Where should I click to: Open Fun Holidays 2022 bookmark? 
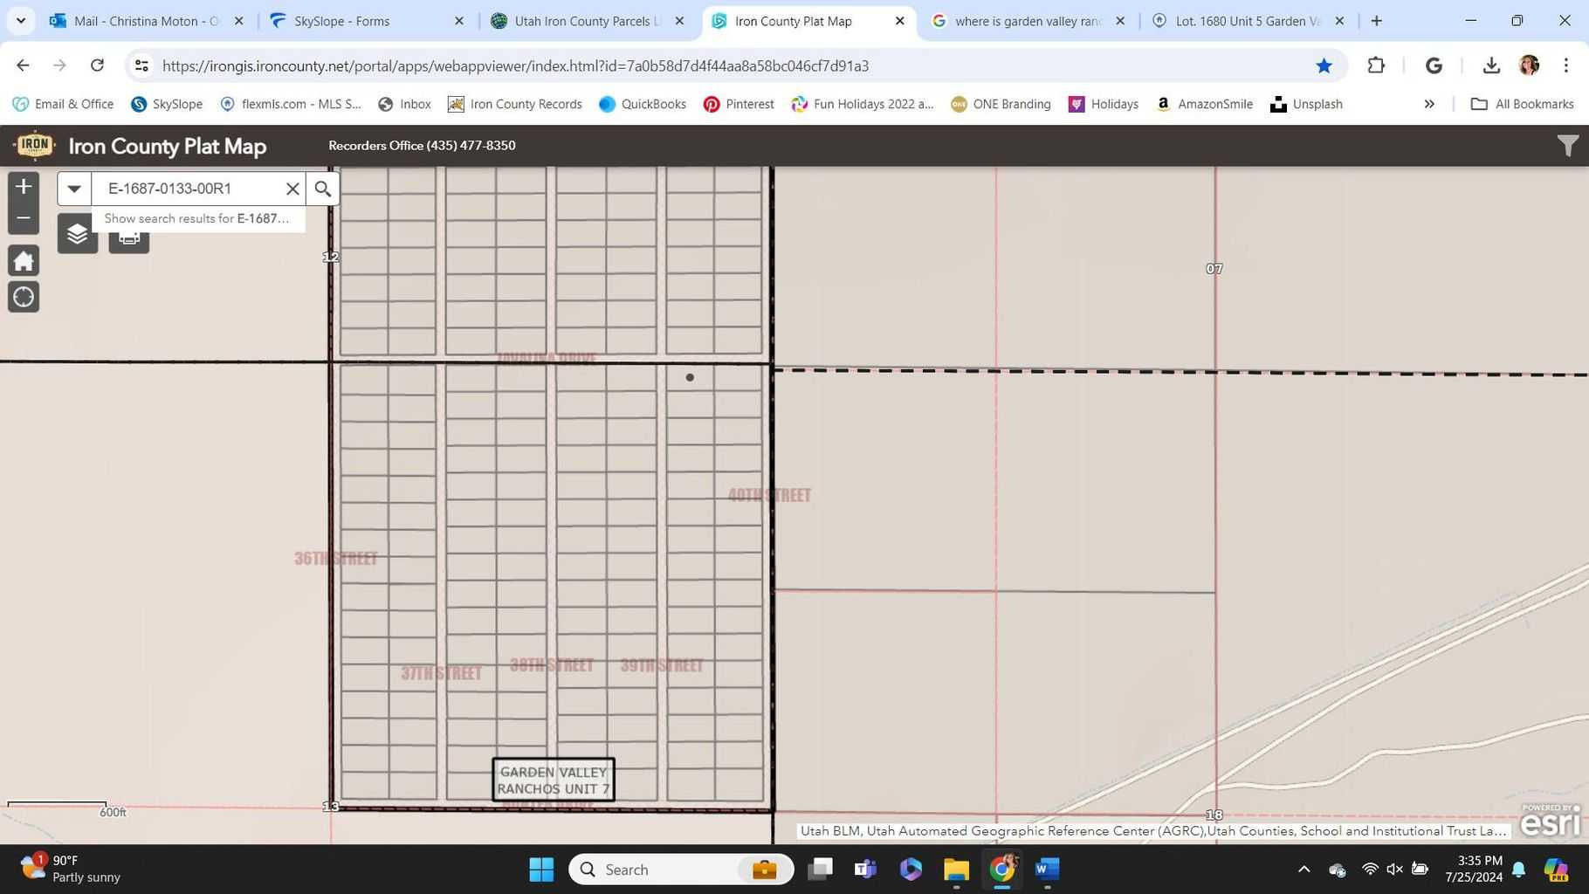tap(862, 104)
